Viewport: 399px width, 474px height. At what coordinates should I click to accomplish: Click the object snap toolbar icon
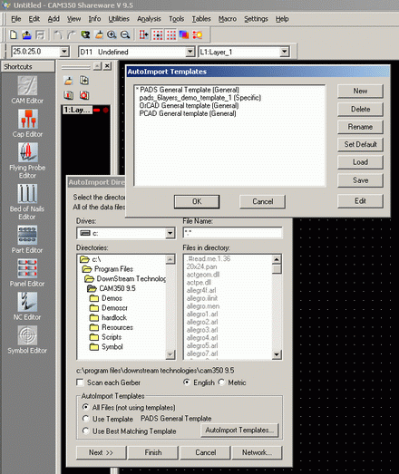point(143,34)
